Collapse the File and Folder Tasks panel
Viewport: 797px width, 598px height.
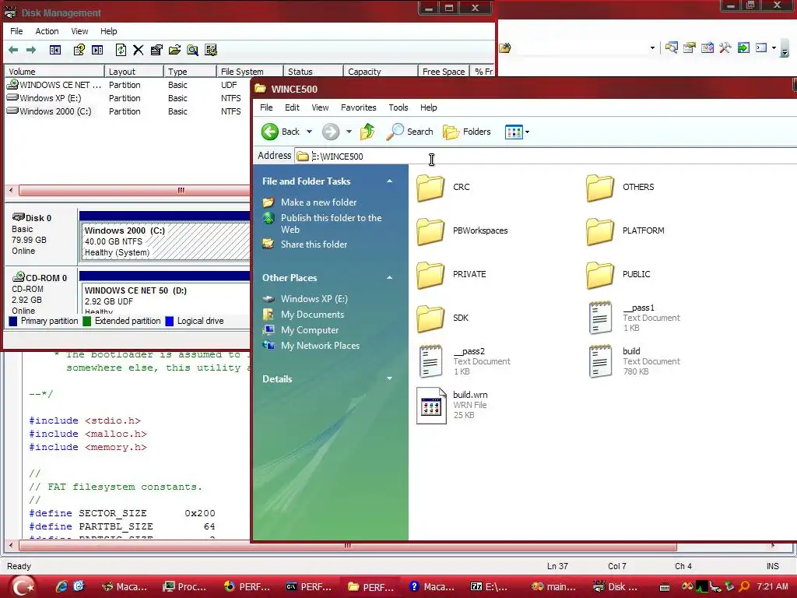click(389, 181)
